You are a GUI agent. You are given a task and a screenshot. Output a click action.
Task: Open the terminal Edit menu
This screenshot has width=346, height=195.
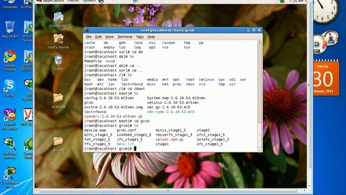pos(98,37)
